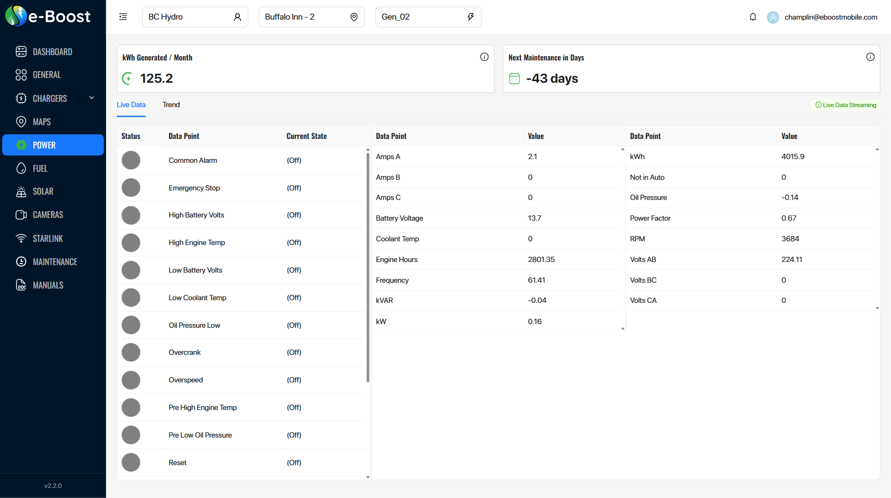Toggle the sidebar collapse icon
Viewport: 891px width, 498px height.
(123, 16)
